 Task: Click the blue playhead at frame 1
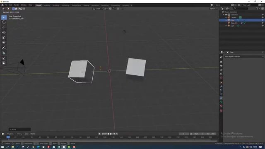pyautogui.click(x=8, y=137)
